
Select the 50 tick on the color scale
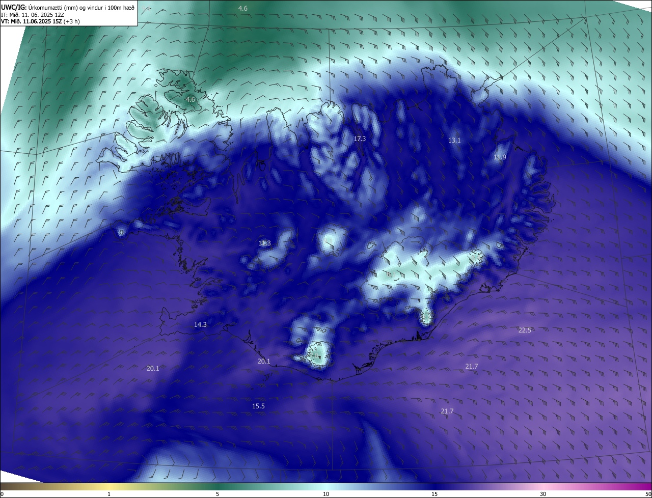pyautogui.click(x=648, y=494)
